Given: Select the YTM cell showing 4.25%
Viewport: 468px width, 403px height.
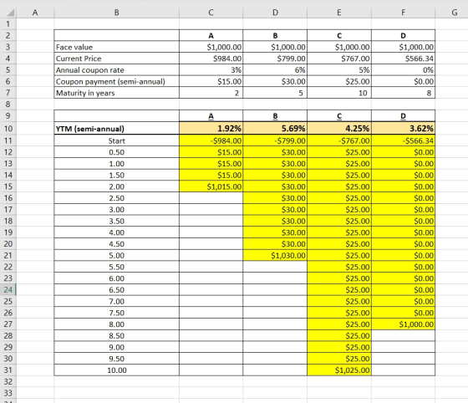Looking at the screenshot, I should pos(339,129).
